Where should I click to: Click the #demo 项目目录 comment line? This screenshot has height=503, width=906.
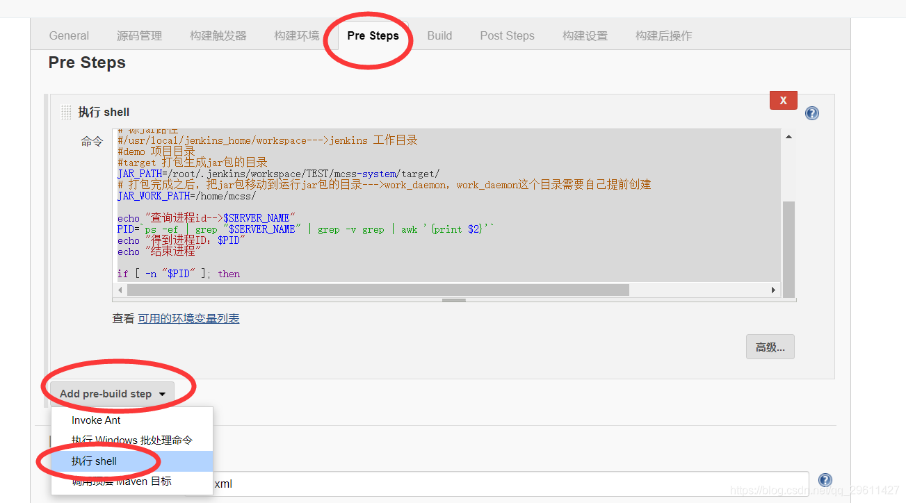[x=156, y=151]
